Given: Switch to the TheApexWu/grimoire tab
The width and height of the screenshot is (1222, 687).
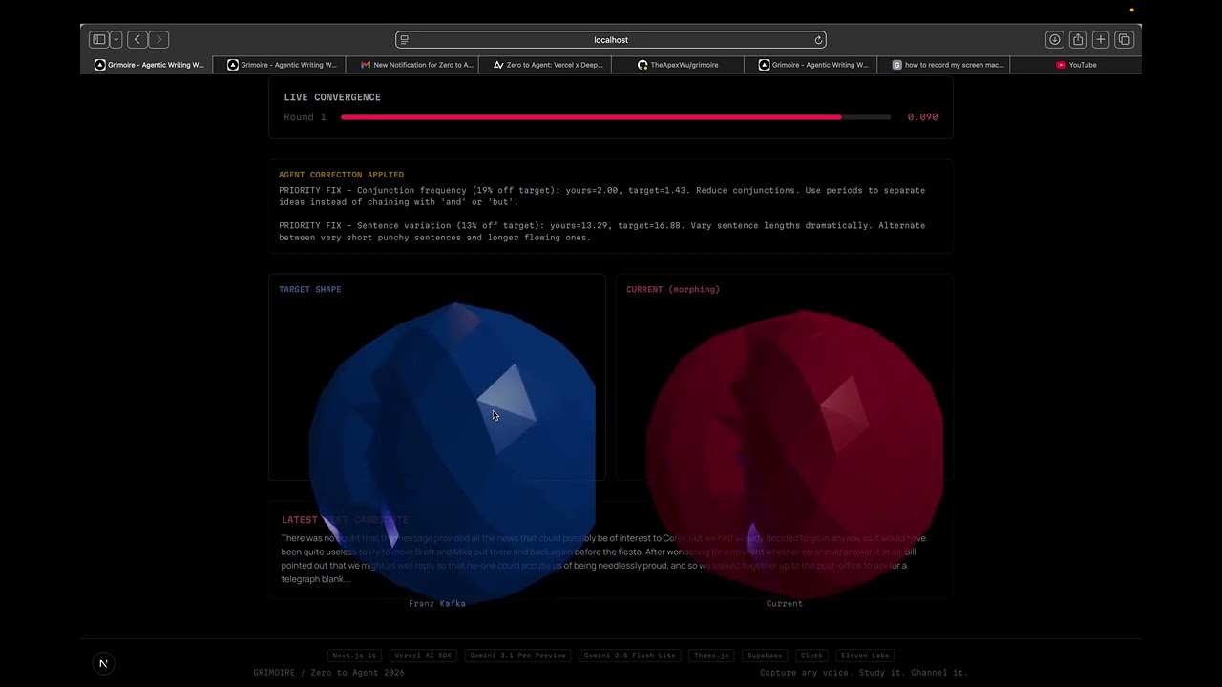Looking at the screenshot, I should point(678,65).
